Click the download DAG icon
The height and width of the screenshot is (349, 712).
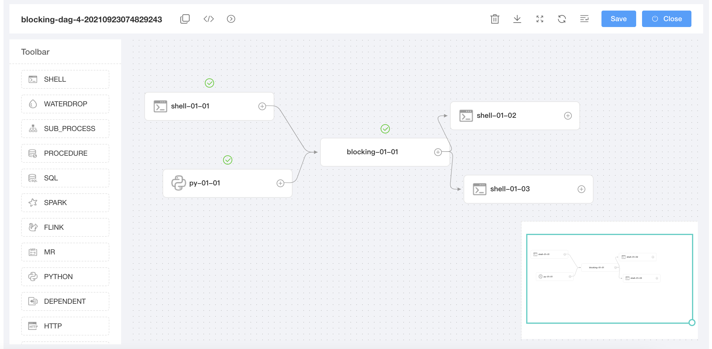tap(517, 19)
